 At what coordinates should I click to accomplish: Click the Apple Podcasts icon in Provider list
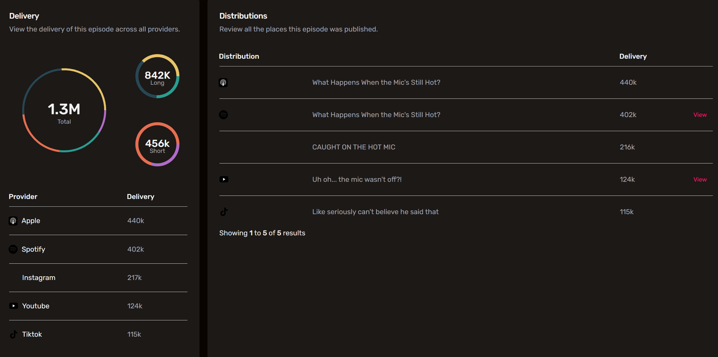[13, 221]
